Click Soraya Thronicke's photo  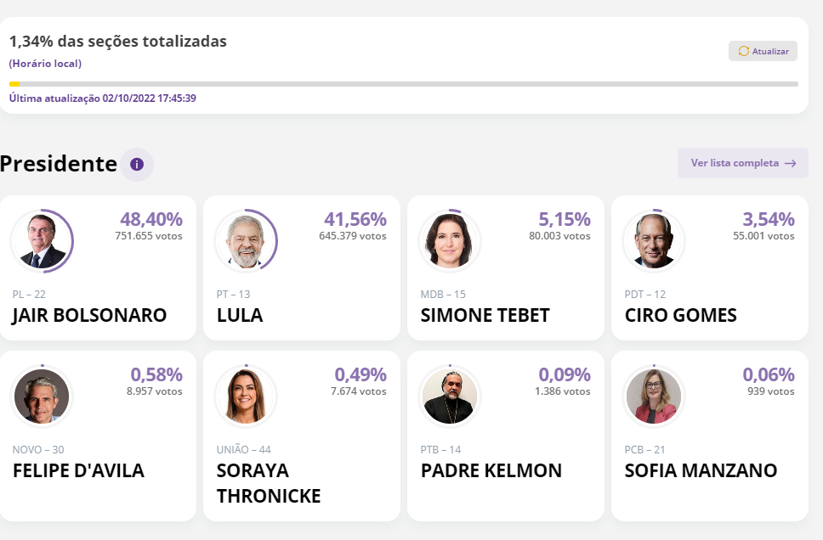246,397
